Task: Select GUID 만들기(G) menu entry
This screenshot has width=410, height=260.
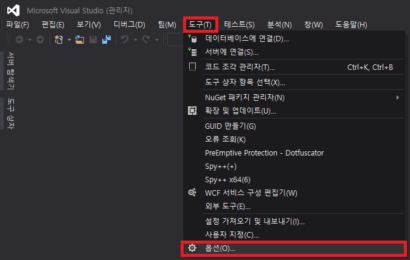Action: point(294,126)
